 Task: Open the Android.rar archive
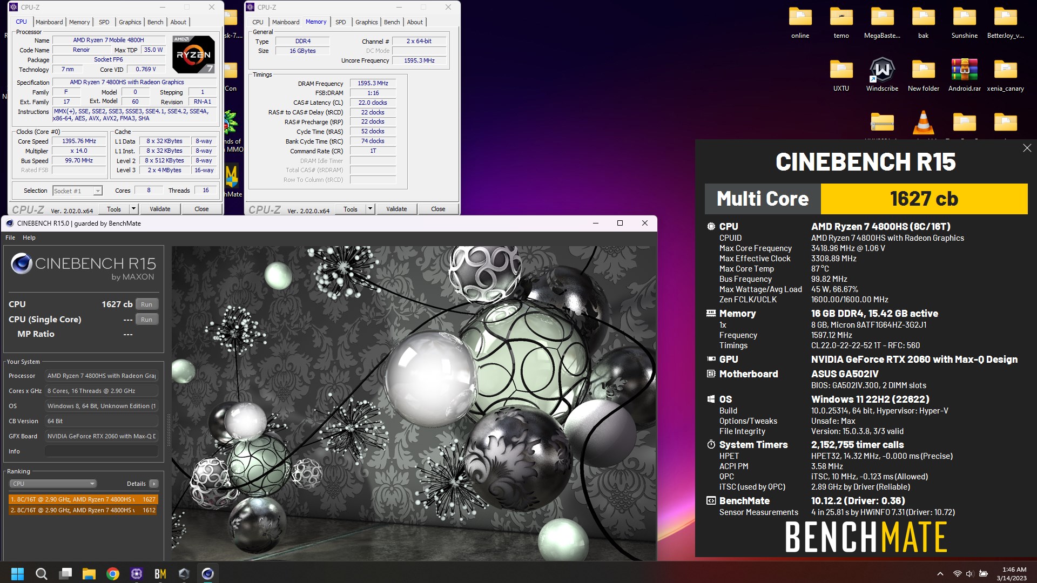tap(964, 75)
